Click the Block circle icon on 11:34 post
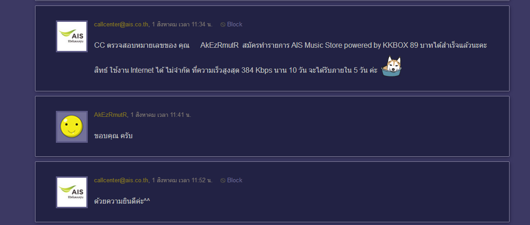The height and width of the screenshot is (225, 530). (x=223, y=25)
